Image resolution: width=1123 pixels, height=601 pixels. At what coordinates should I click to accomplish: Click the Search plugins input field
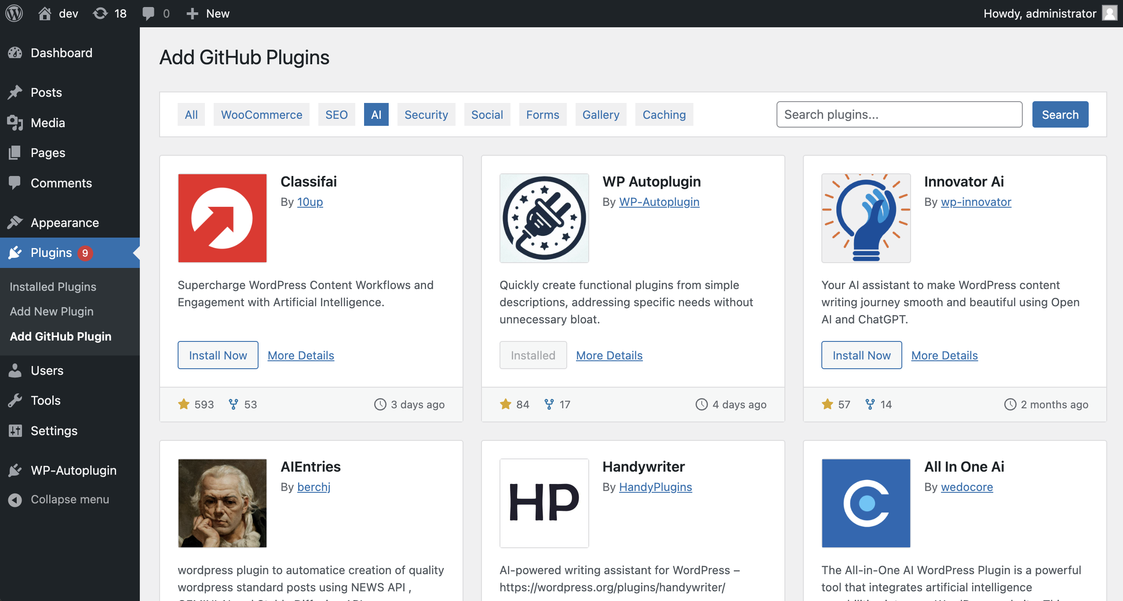pos(899,114)
